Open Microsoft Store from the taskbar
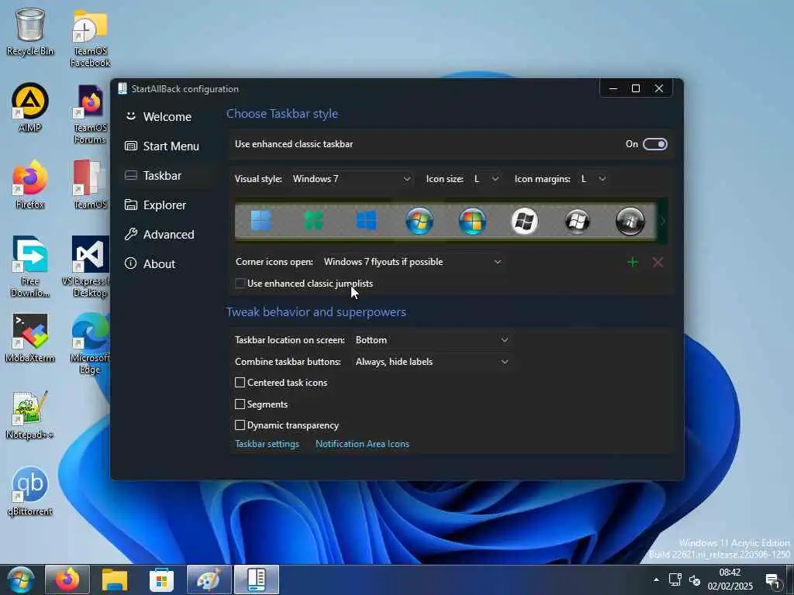 pos(161,580)
